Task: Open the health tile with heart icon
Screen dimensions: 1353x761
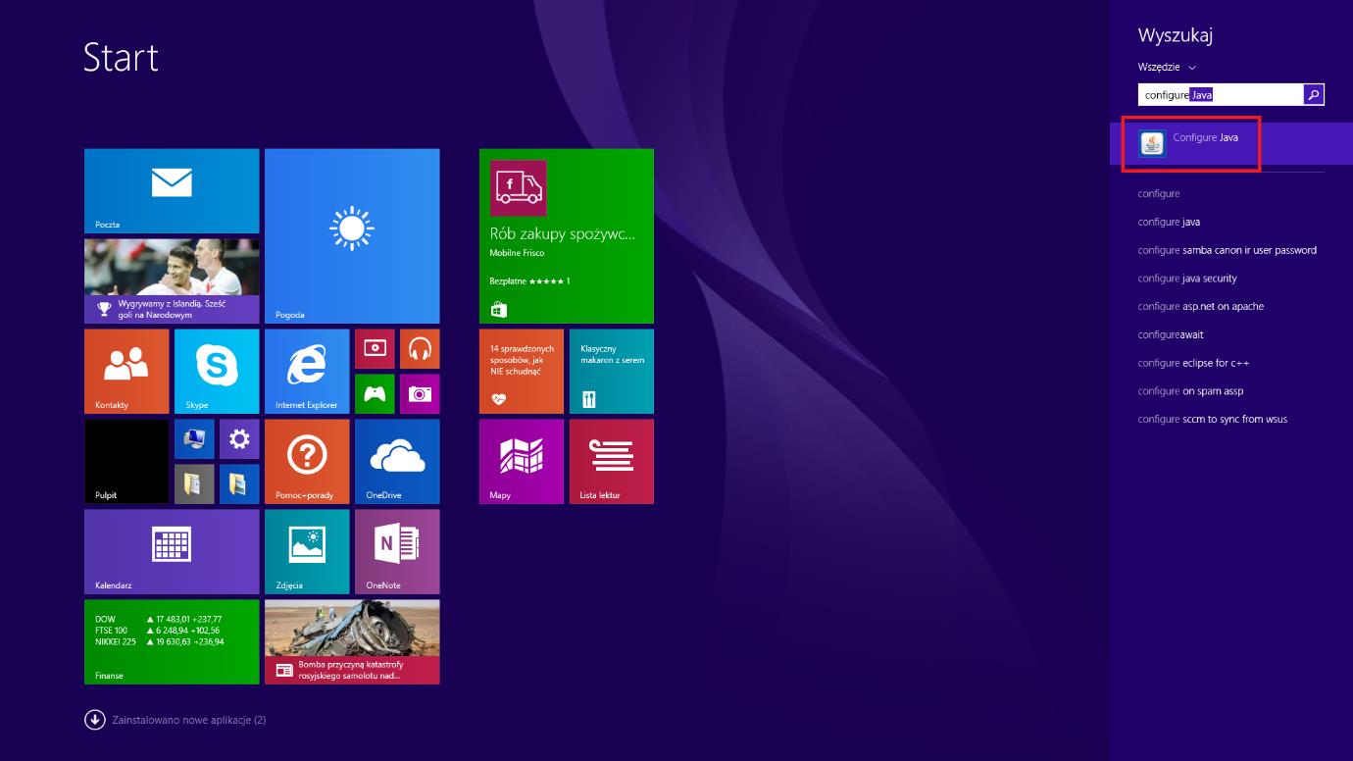Action: [522, 372]
